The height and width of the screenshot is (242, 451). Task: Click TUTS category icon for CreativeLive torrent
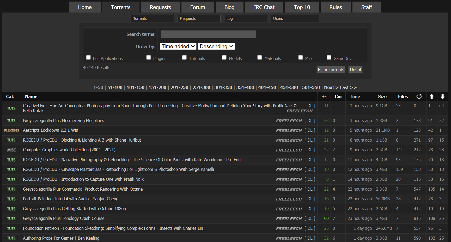pos(11,108)
